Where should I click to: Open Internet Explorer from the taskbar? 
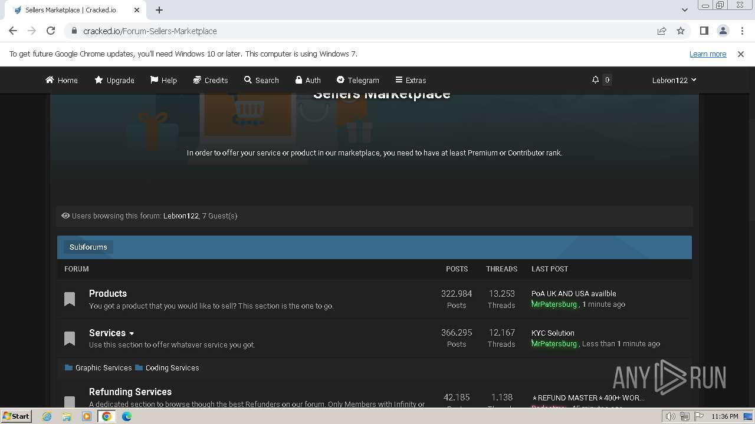tap(47, 416)
